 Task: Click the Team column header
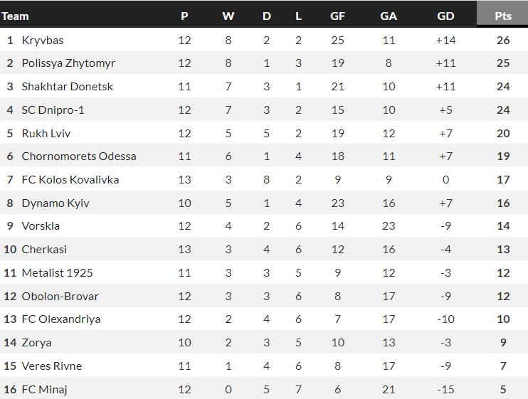pos(16,16)
